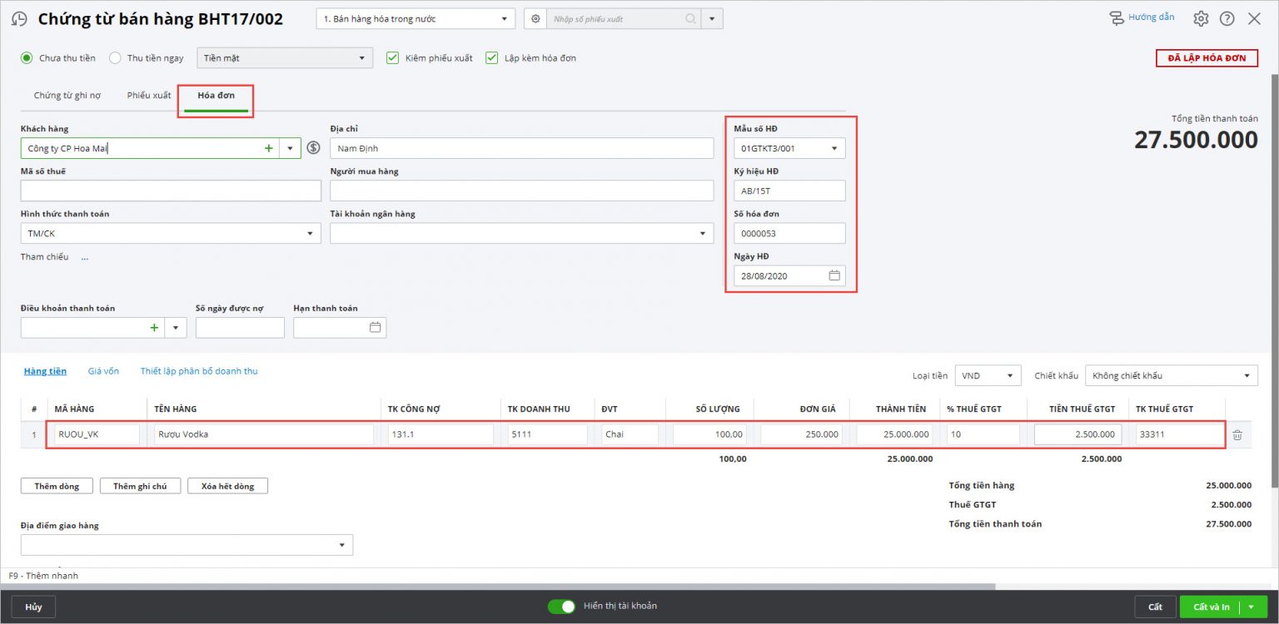Image resolution: width=1279 pixels, height=624 pixels.
Task: Open the Hướng dẫn guide icon
Action: coord(1117,17)
